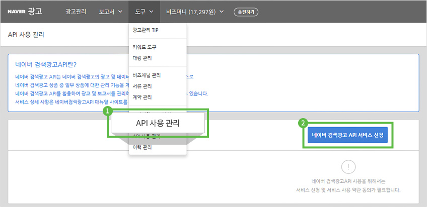Click line starting 서비스 상세 사항은 네이버검색광고API
427x207 pixels.
point(72,102)
